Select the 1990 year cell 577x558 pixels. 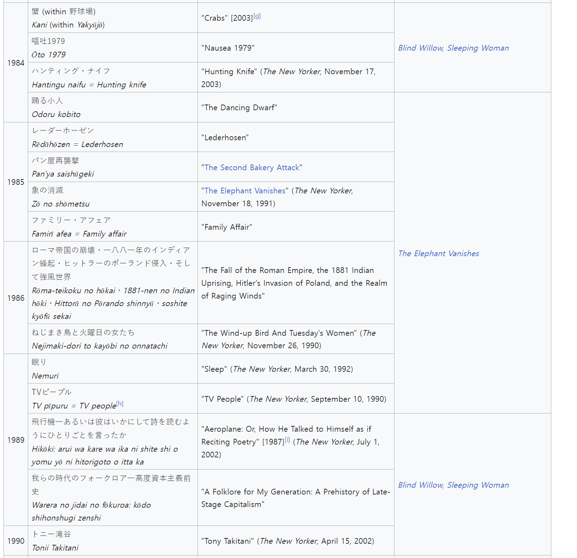point(16,541)
